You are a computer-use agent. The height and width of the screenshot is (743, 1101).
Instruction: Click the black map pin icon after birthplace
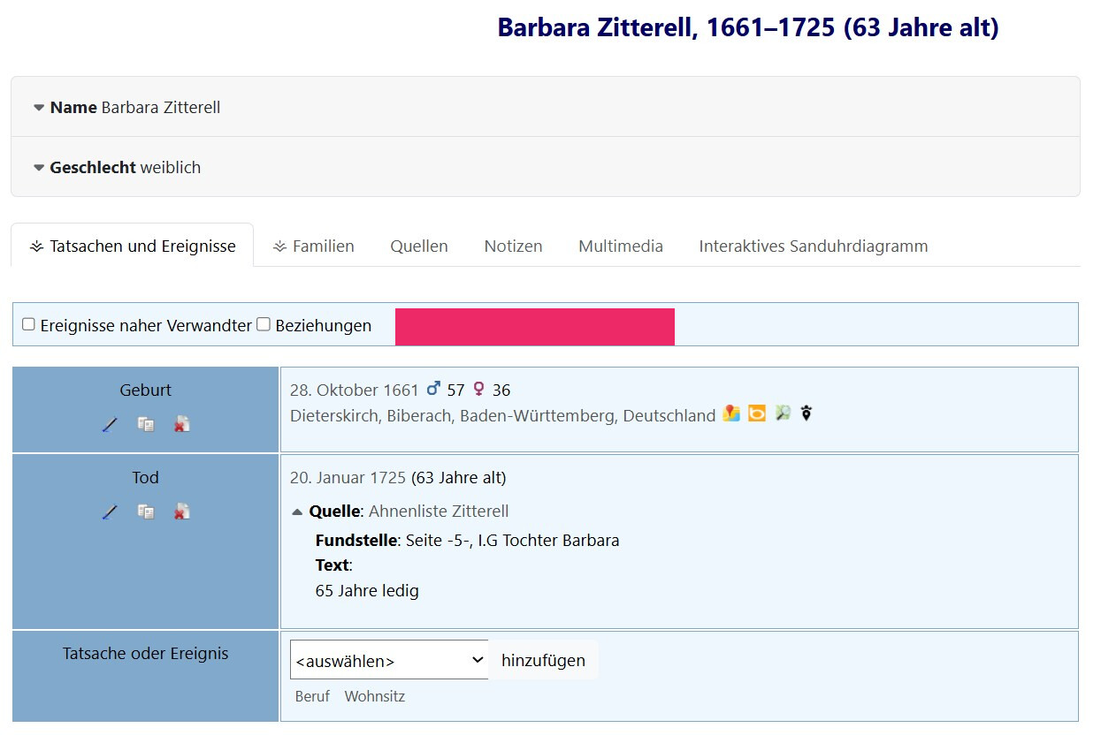click(806, 413)
